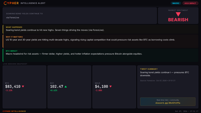Click the 'Macro headwind for risk assets' paragraph

coord(74,54)
